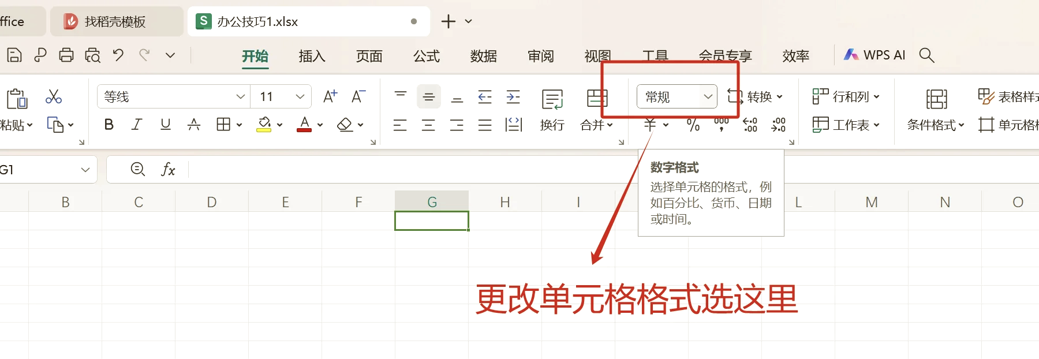1039x359 pixels.
Task: Decrease indent
Action: [x=485, y=97]
